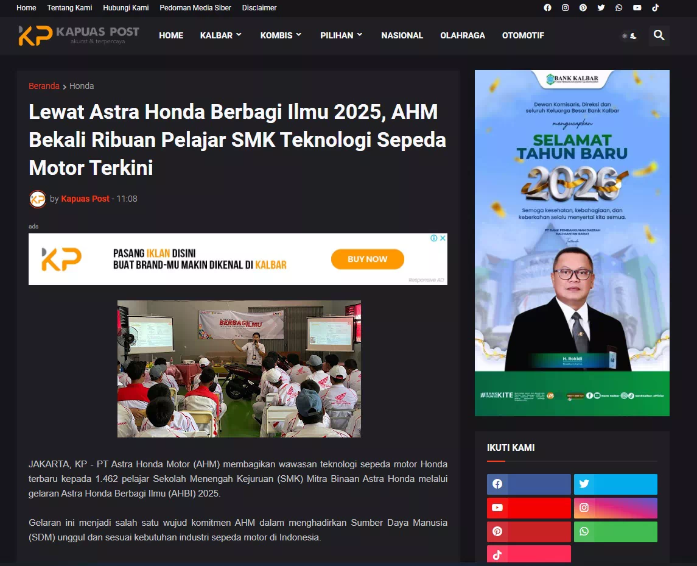
Task: Open NASIONAL section
Action: [402, 35]
